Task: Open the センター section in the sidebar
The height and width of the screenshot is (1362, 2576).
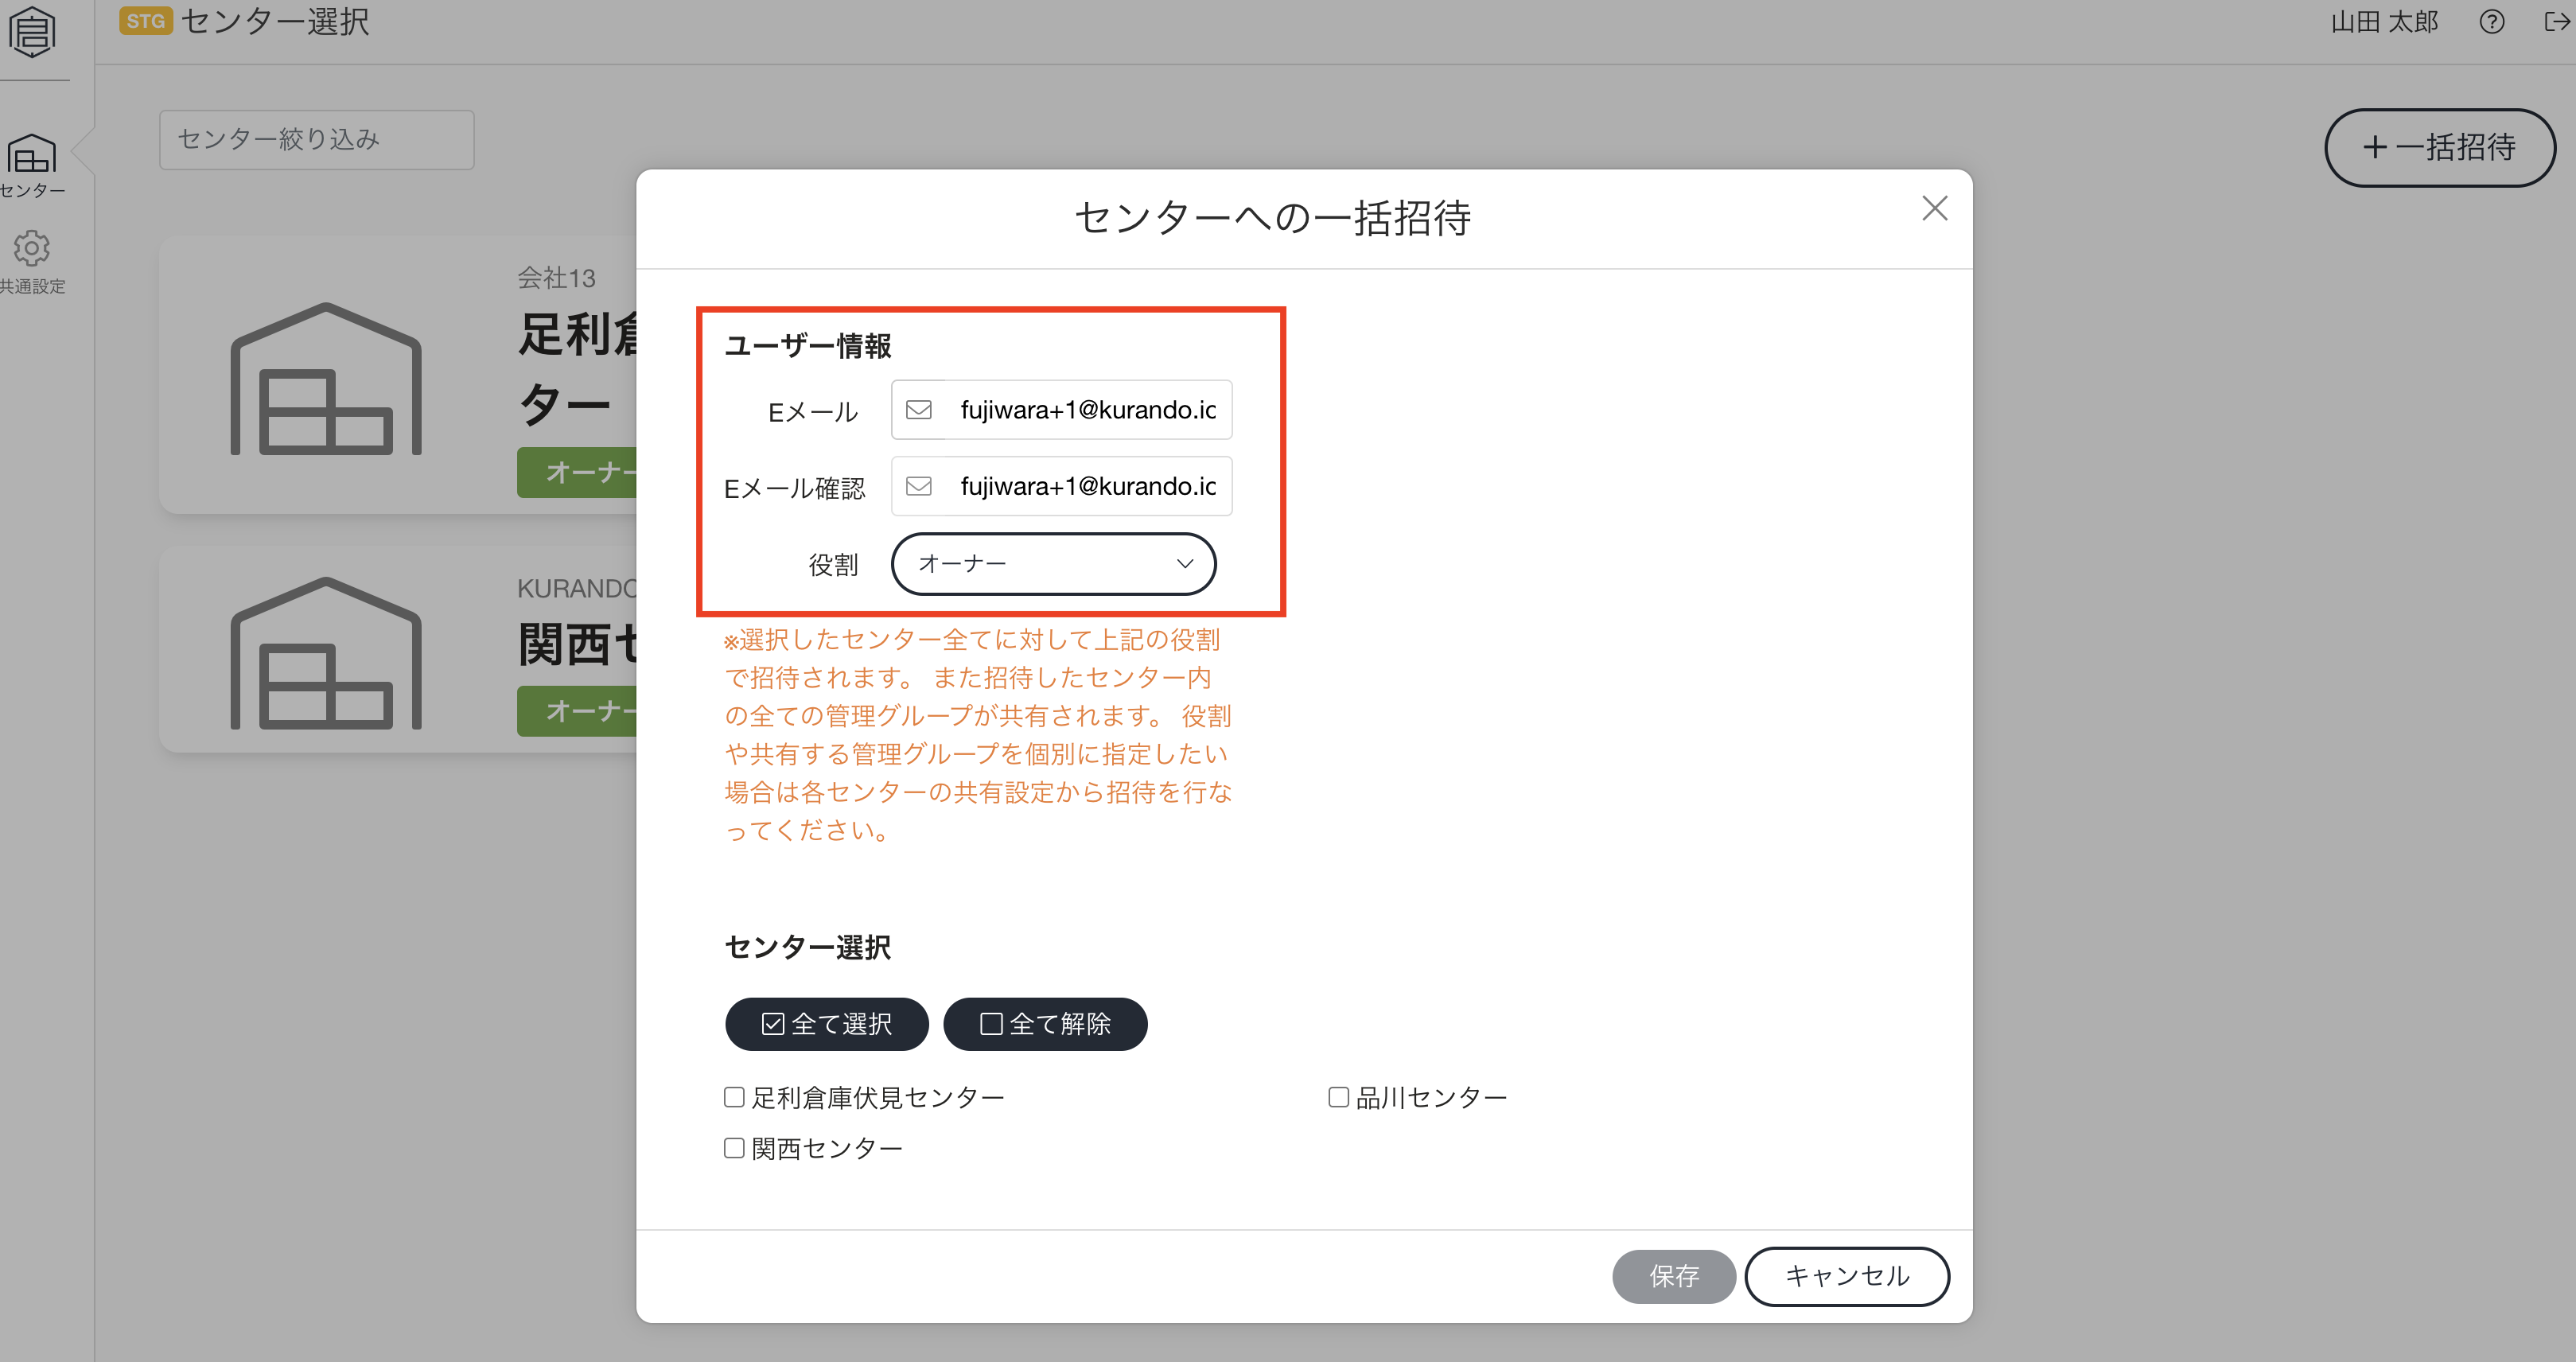Action: point(32,166)
